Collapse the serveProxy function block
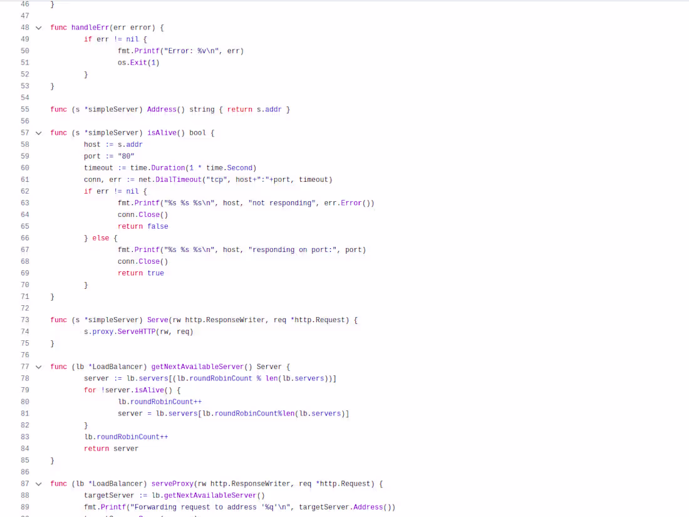This screenshot has width=689, height=517. (38, 483)
